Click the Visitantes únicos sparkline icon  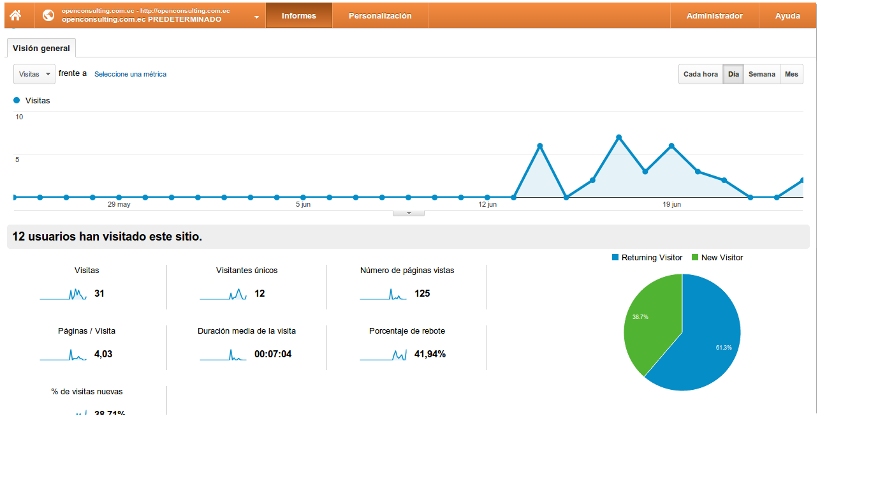pyautogui.click(x=223, y=294)
